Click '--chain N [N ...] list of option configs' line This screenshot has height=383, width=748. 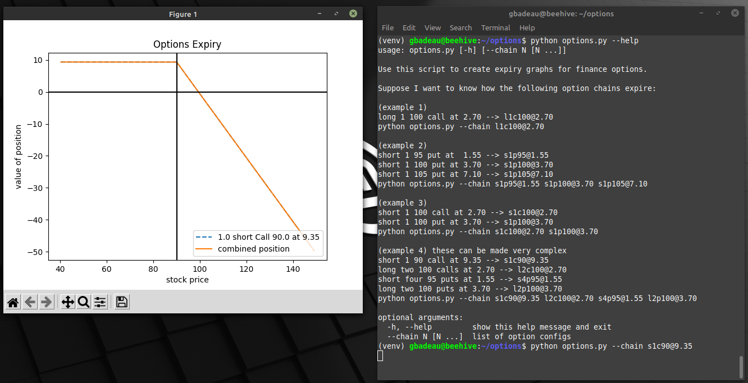(x=479, y=336)
